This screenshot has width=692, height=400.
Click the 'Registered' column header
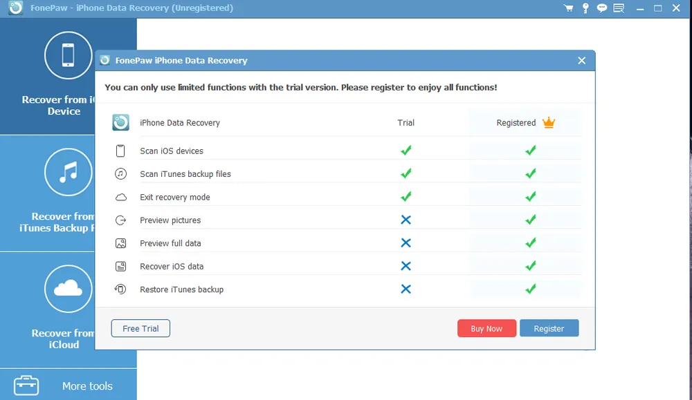point(516,122)
